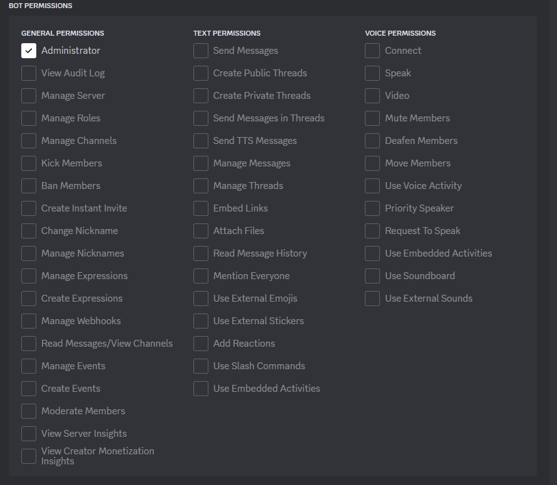This screenshot has width=557, height=485.
Task: Click the Text Permissions column header
Action: coord(227,33)
